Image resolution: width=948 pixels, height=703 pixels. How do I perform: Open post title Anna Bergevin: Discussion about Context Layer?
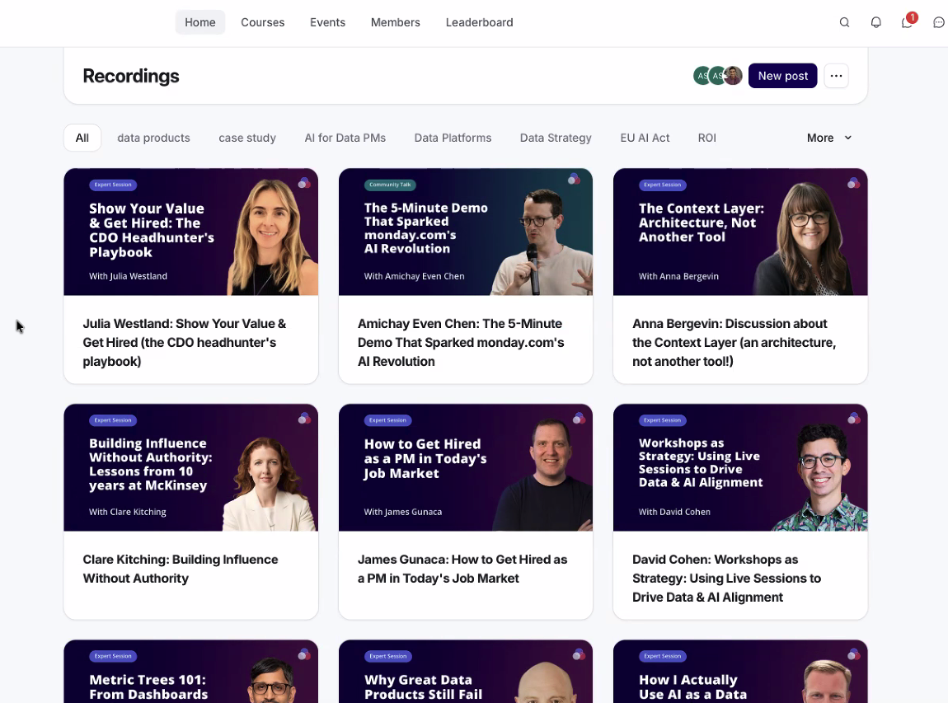click(734, 342)
